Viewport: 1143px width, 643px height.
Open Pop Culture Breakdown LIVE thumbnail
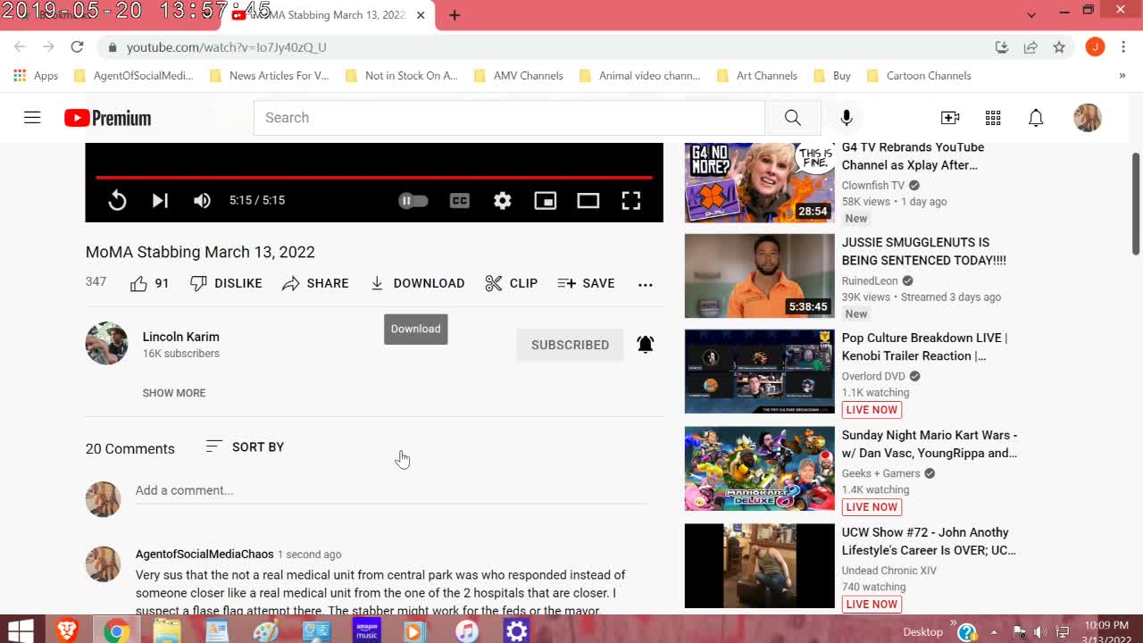coord(760,372)
